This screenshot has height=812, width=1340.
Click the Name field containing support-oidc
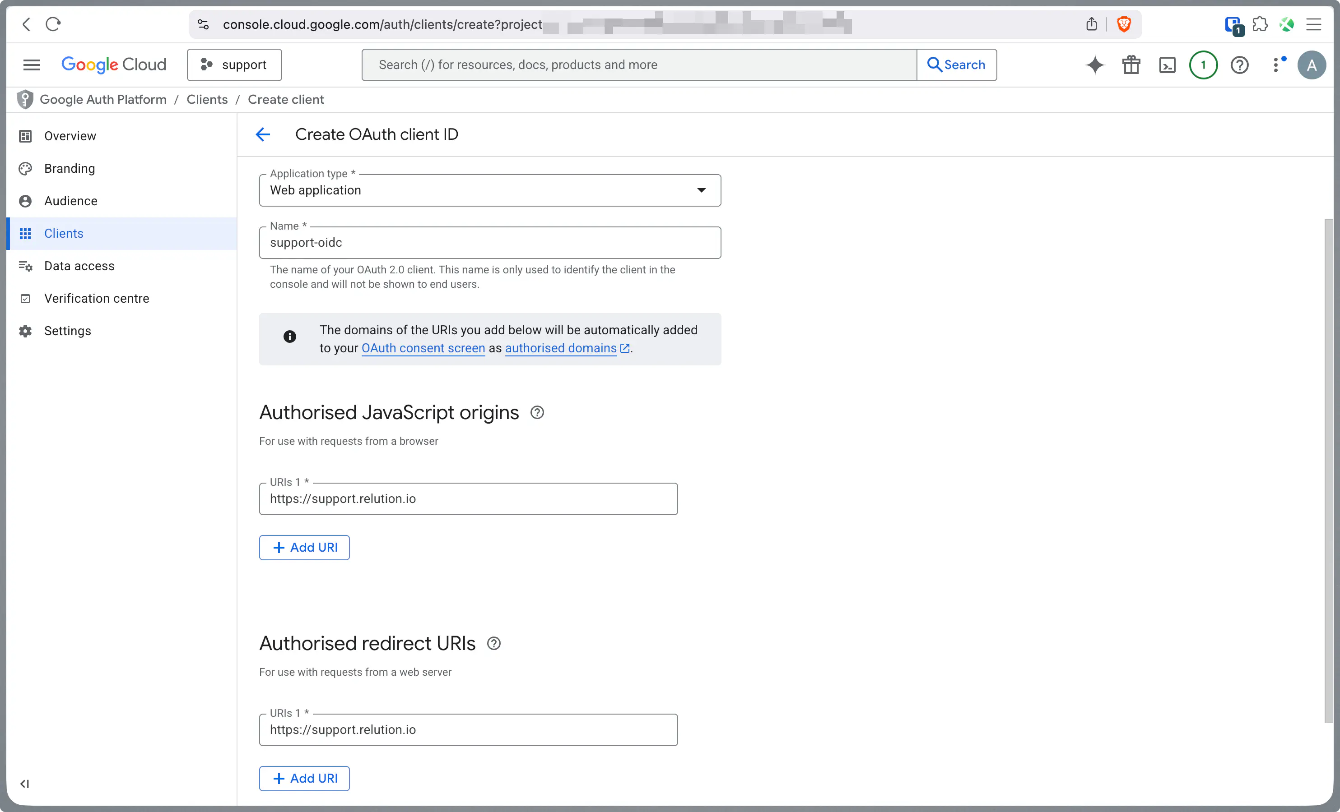(489, 242)
